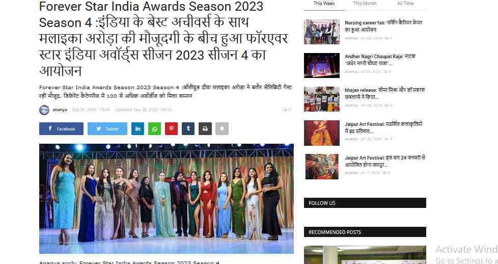
Task: Open bhajan release article link
Action: click(x=385, y=93)
